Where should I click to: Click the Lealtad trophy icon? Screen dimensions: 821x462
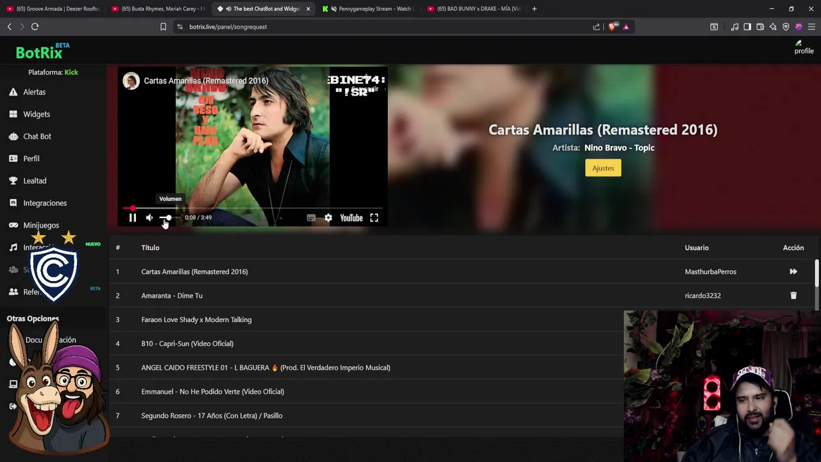[13, 181]
